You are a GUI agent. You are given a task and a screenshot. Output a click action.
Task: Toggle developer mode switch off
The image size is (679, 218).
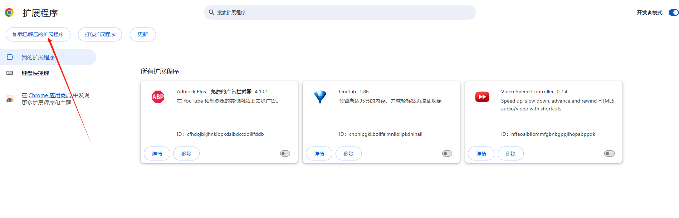click(673, 13)
